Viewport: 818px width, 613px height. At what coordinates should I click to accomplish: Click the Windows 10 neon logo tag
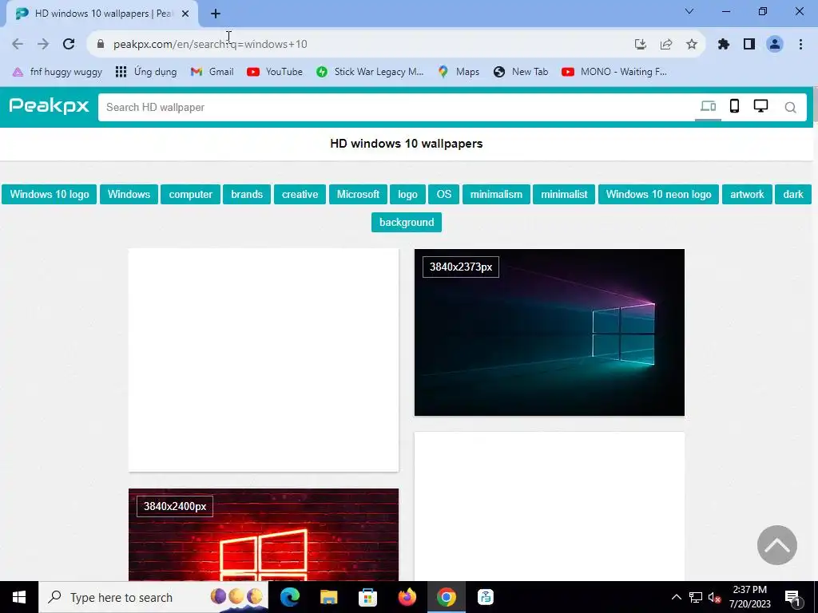coord(658,195)
